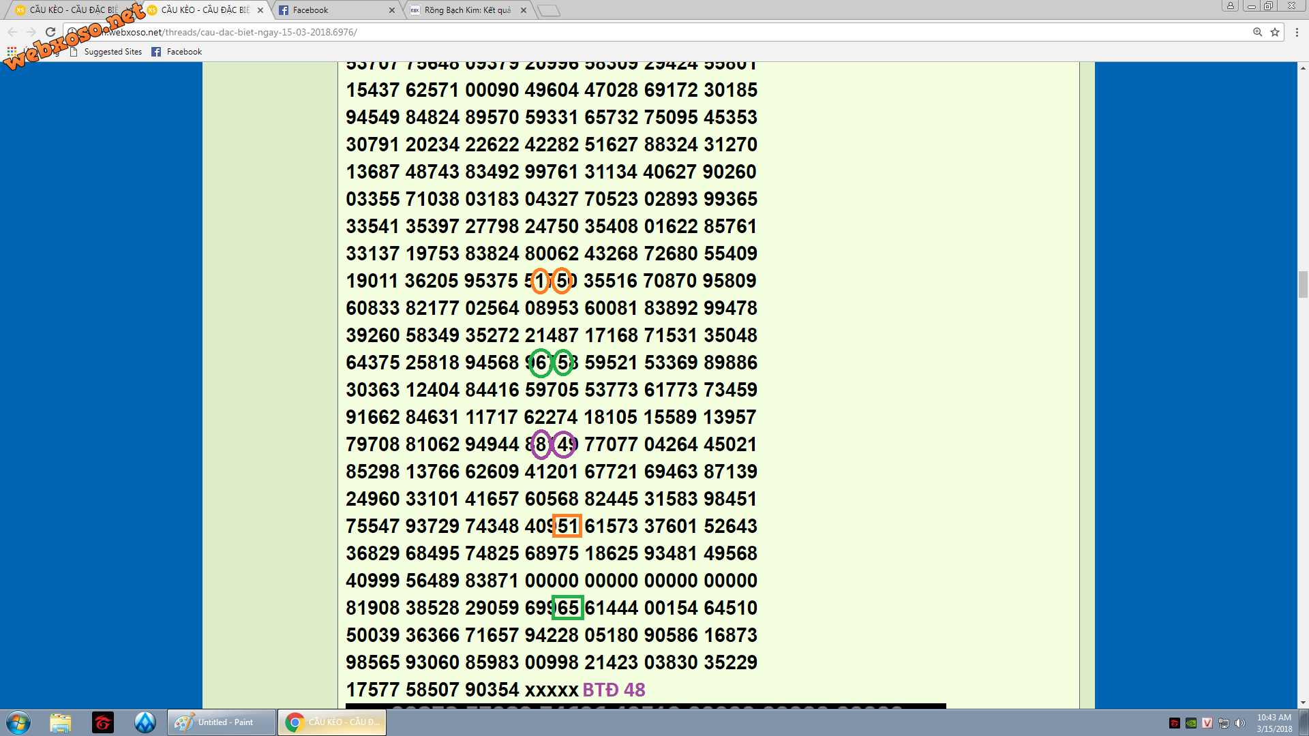Close the Rồng Bạch Kim tab
The width and height of the screenshot is (1309, 736).
coord(523,10)
